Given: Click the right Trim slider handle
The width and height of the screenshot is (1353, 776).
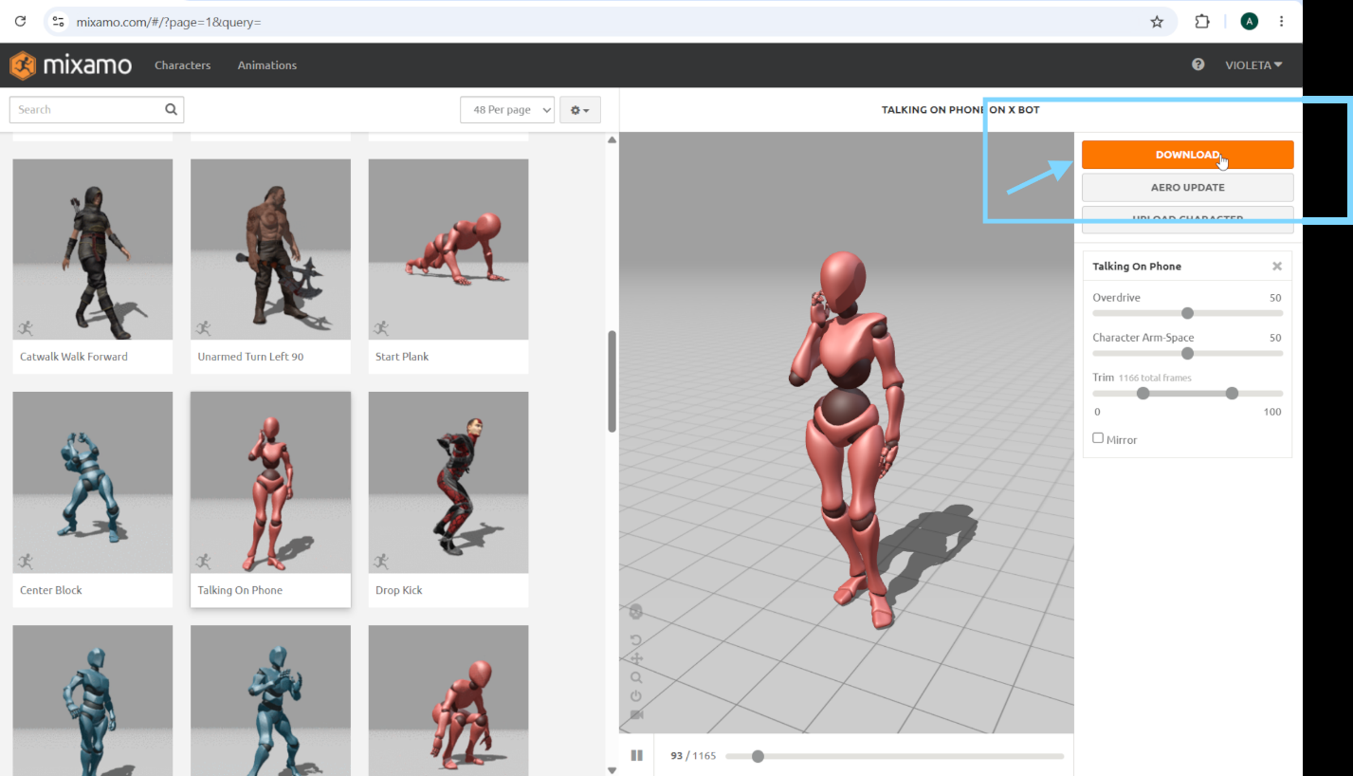Looking at the screenshot, I should 1232,393.
